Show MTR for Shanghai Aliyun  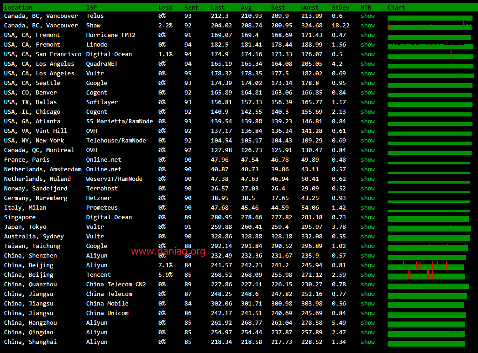coord(368,342)
